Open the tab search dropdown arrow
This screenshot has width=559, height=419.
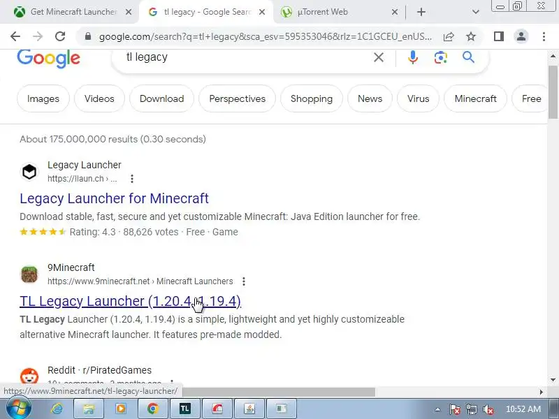[475, 12]
